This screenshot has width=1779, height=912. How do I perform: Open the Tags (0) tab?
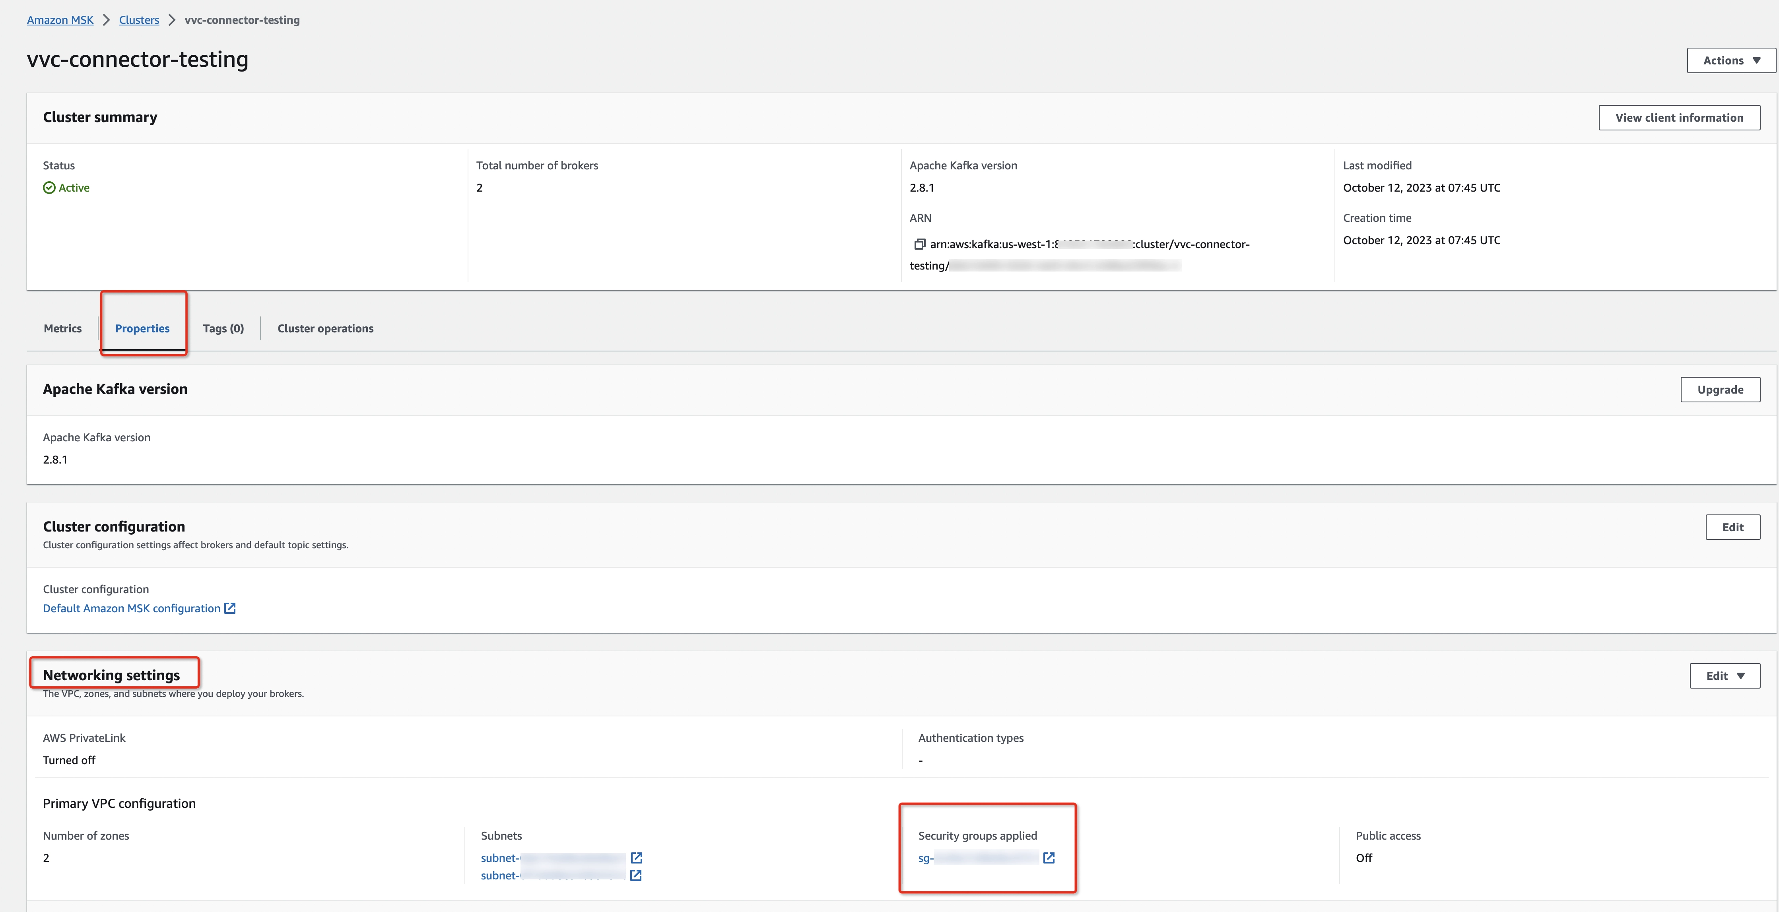click(x=223, y=329)
